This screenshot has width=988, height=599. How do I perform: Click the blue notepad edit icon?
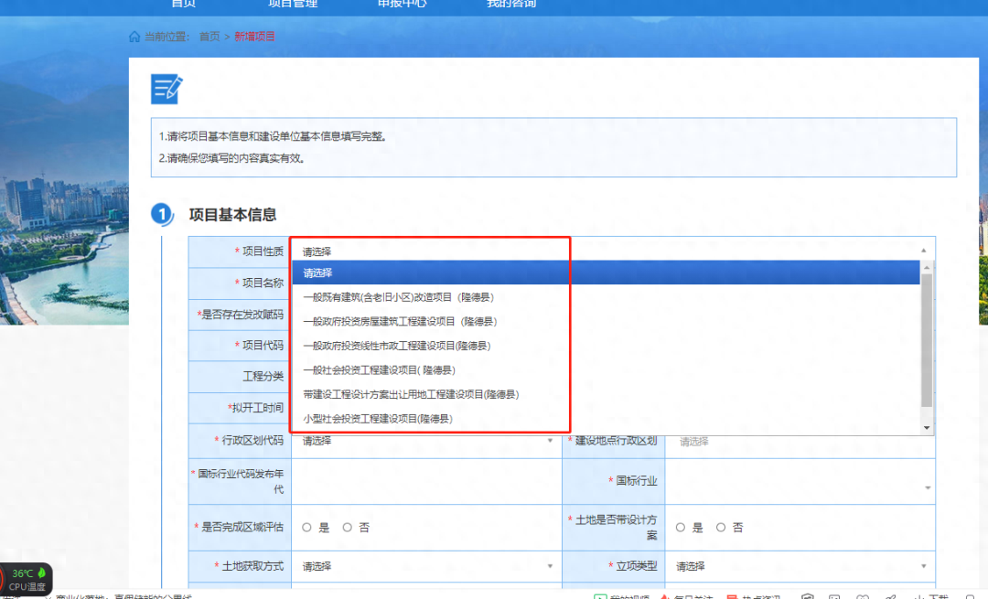[x=166, y=89]
